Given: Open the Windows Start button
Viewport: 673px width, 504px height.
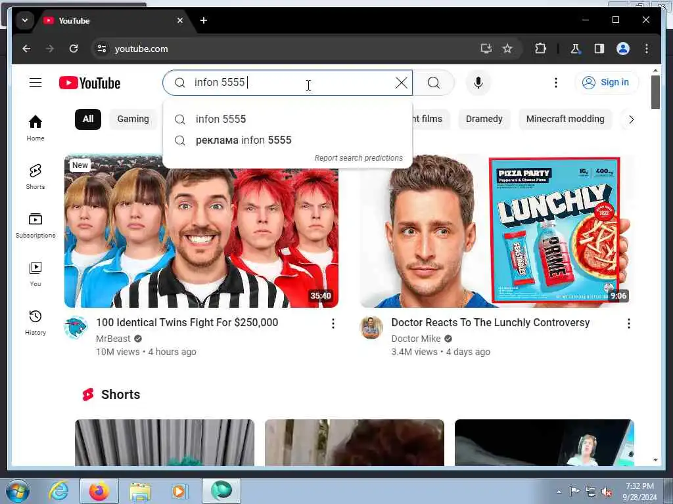Looking at the screenshot, I should click(18, 491).
